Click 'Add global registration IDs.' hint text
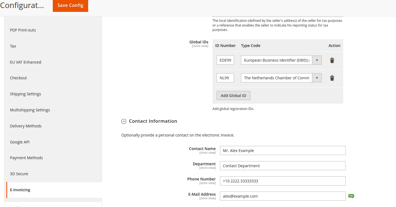Viewport: 396px width, 207px height. 233,109
